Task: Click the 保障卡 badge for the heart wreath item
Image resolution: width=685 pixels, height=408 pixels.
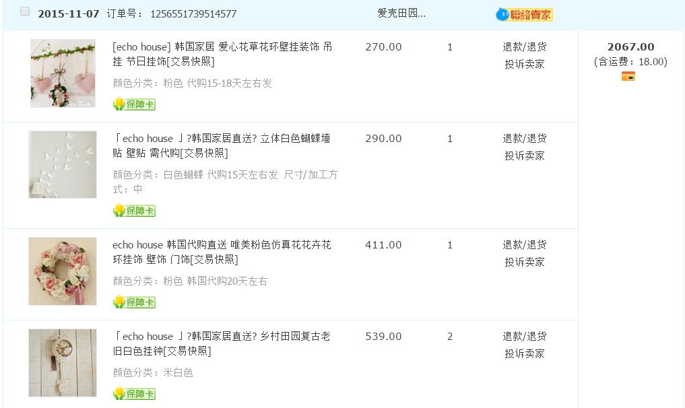Action: 134,104
